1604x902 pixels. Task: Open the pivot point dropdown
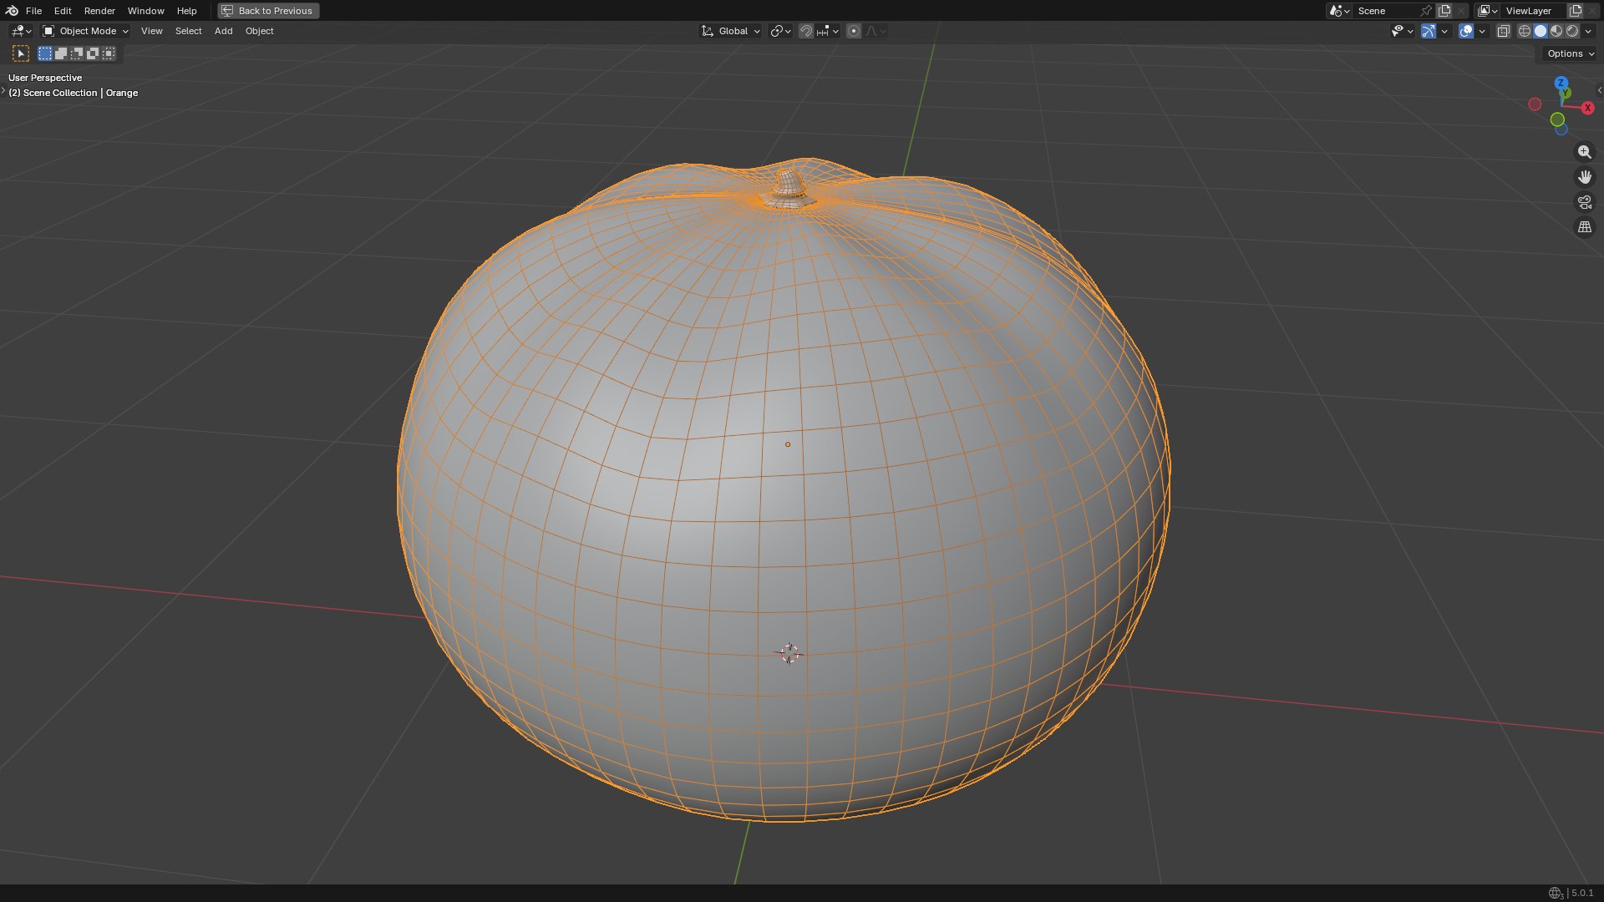coord(780,31)
